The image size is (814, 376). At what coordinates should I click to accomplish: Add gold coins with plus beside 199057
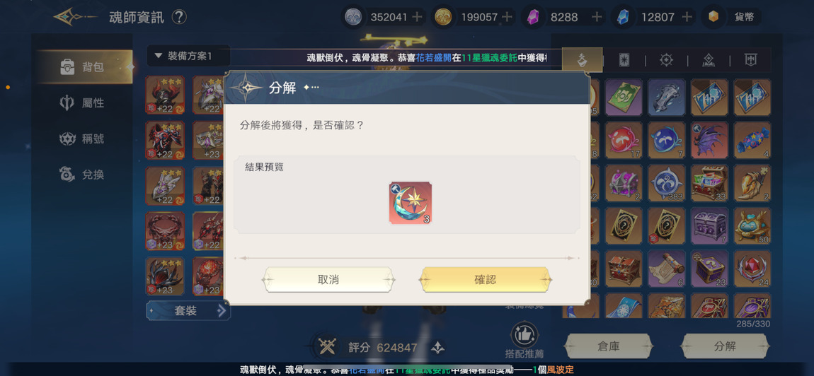508,17
